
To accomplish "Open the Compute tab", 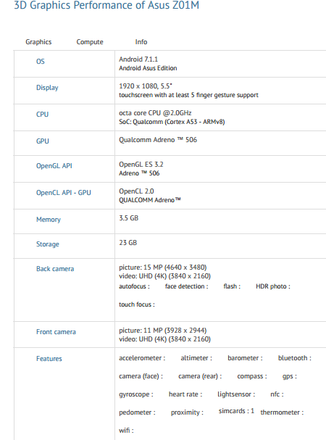I will [90, 42].
